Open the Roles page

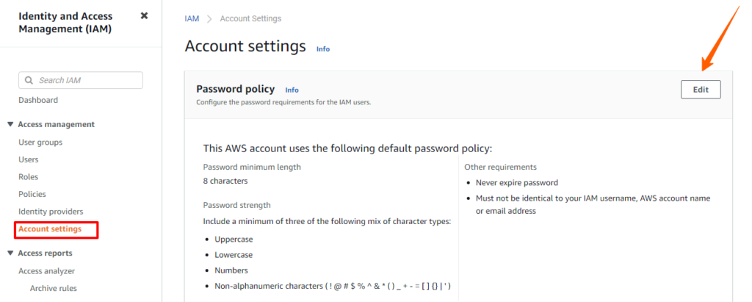pos(29,176)
